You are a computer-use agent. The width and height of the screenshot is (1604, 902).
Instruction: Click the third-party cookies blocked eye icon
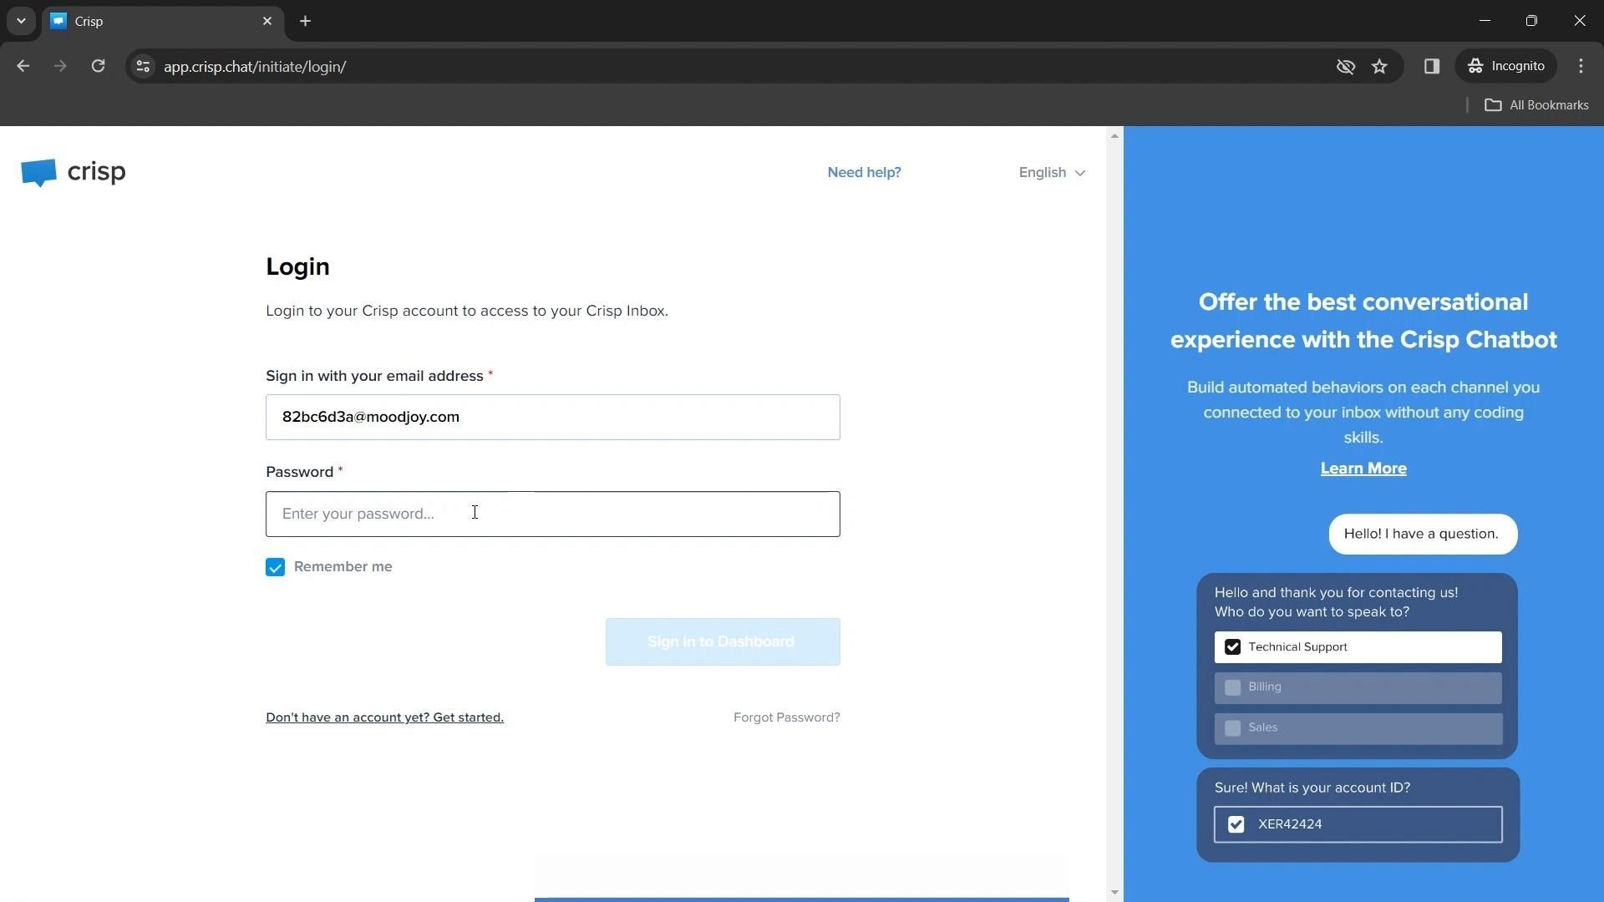pos(1345,66)
